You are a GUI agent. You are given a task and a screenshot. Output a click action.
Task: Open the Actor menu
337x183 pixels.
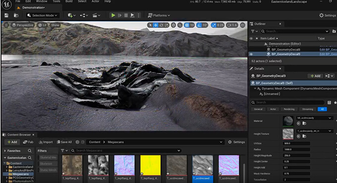[96, 1]
